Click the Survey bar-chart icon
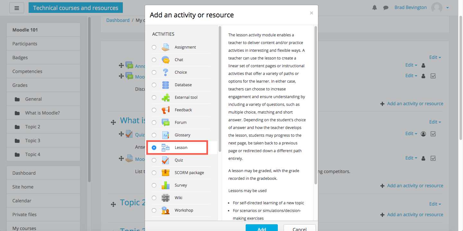Screen dimensions: 463x231 click(165, 185)
